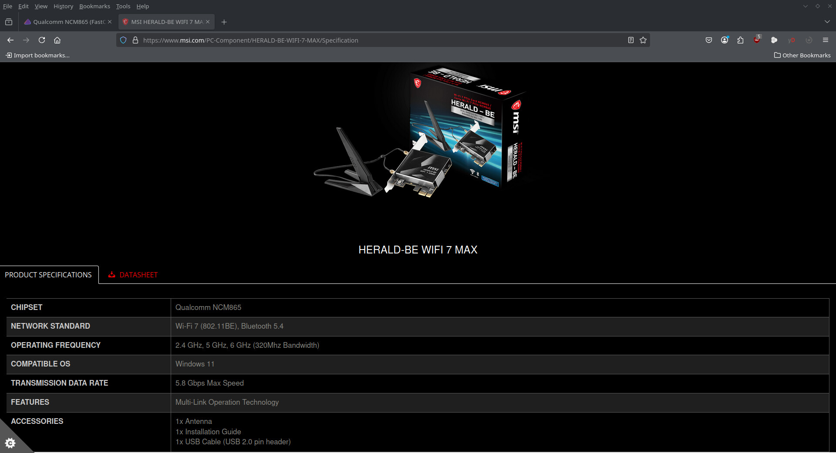836x453 pixels.
Task: Download the Datasheet
Action: coord(133,275)
